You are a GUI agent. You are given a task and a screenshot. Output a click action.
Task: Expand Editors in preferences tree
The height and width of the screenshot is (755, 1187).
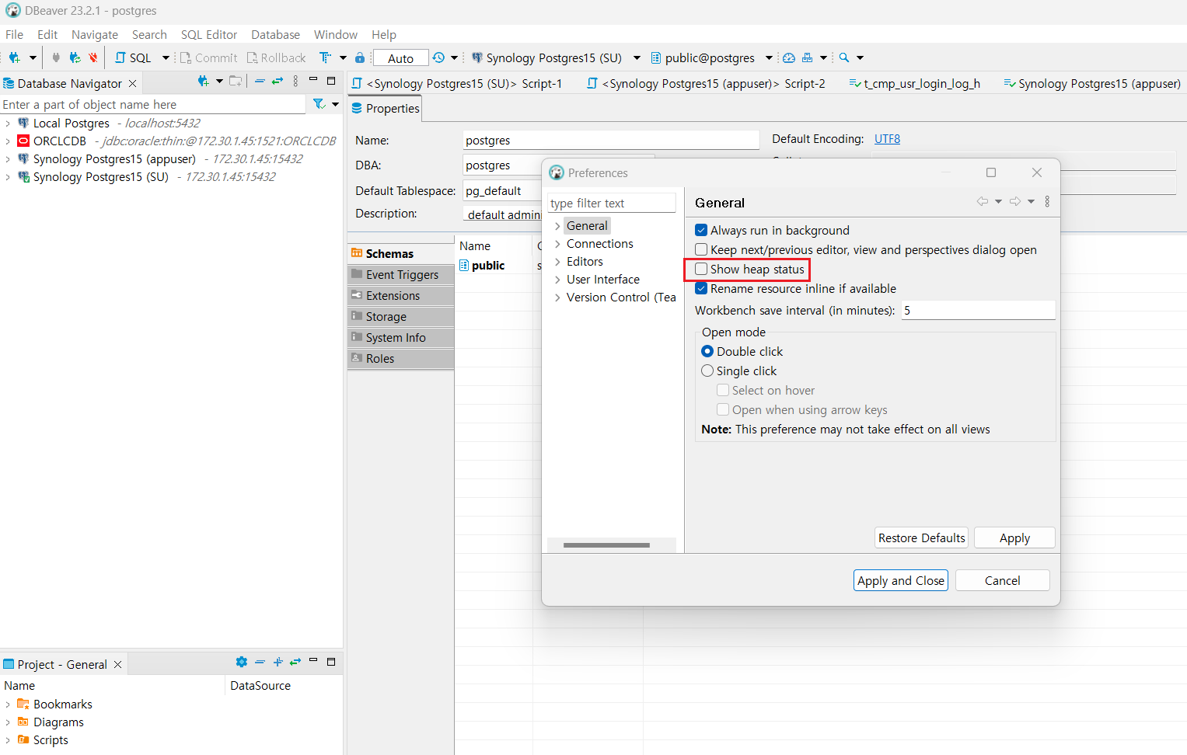point(557,262)
